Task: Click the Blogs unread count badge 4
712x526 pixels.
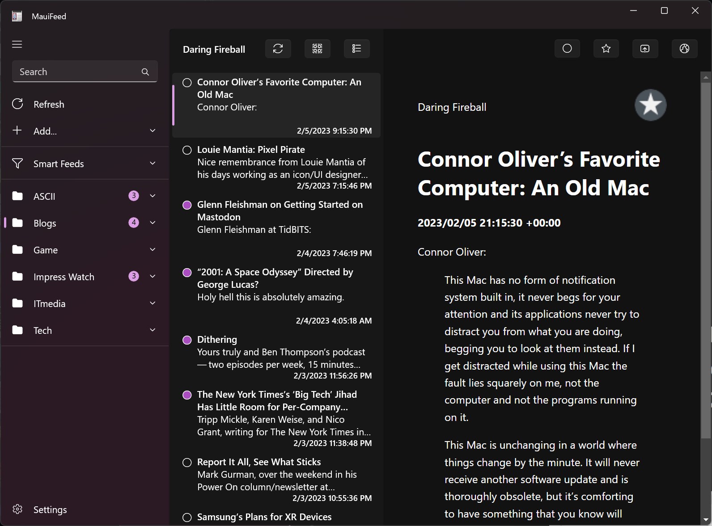Action: [x=134, y=223]
